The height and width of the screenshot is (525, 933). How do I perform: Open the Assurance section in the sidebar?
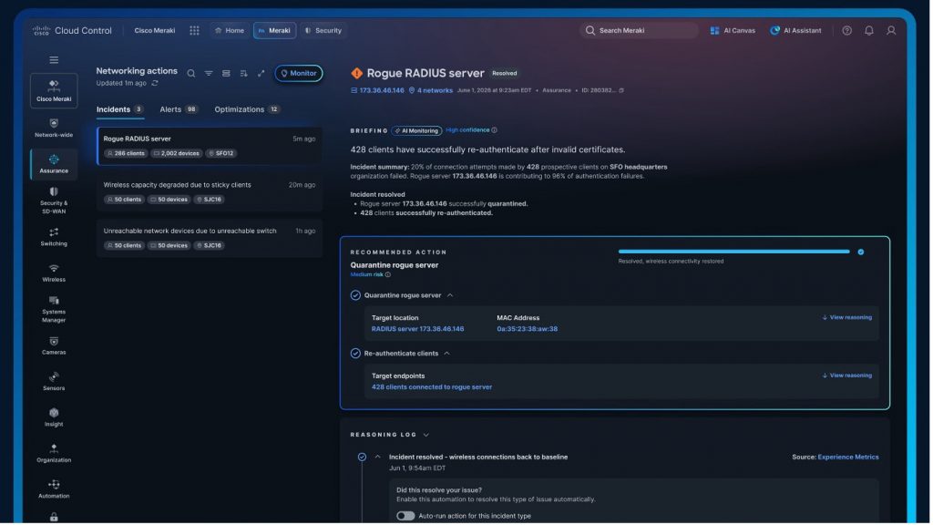[54, 164]
